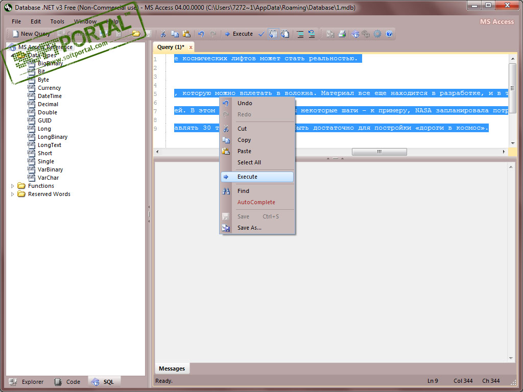Select the Single data type
This screenshot has height=392, width=523.
pos(45,161)
